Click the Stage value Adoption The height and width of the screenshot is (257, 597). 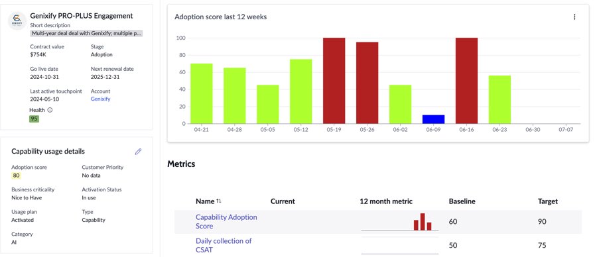tap(101, 54)
